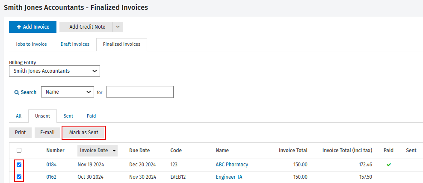Click the Nov 19 2024 invoice date
This screenshot has width=423, height=183.
pyautogui.click(x=91, y=165)
